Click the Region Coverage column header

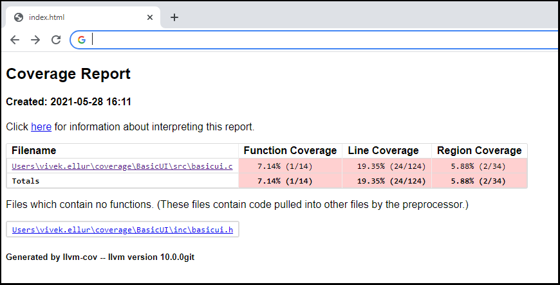click(x=479, y=151)
